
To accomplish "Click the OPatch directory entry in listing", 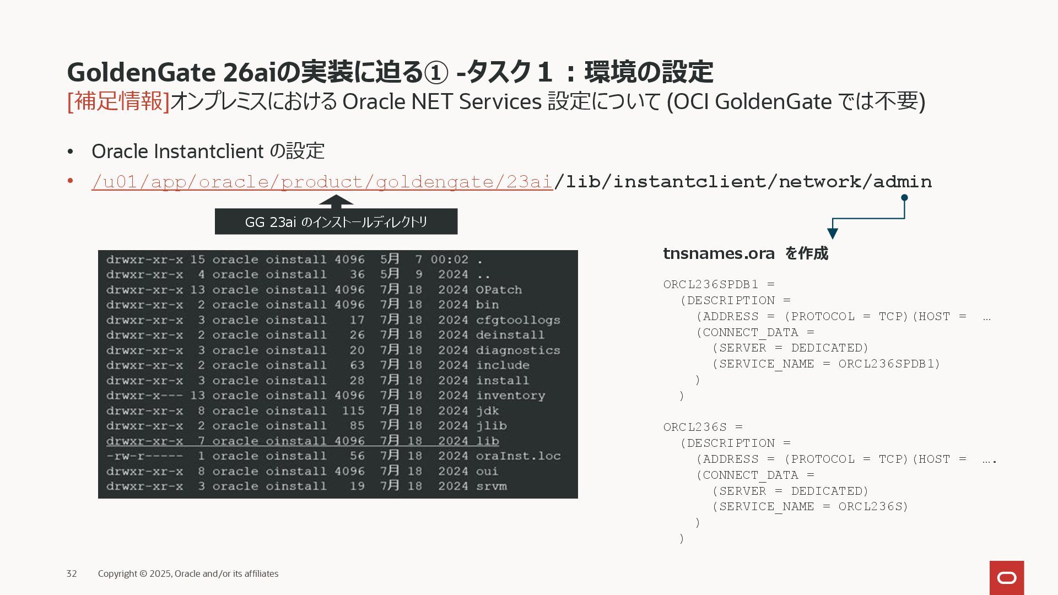I will 498,290.
